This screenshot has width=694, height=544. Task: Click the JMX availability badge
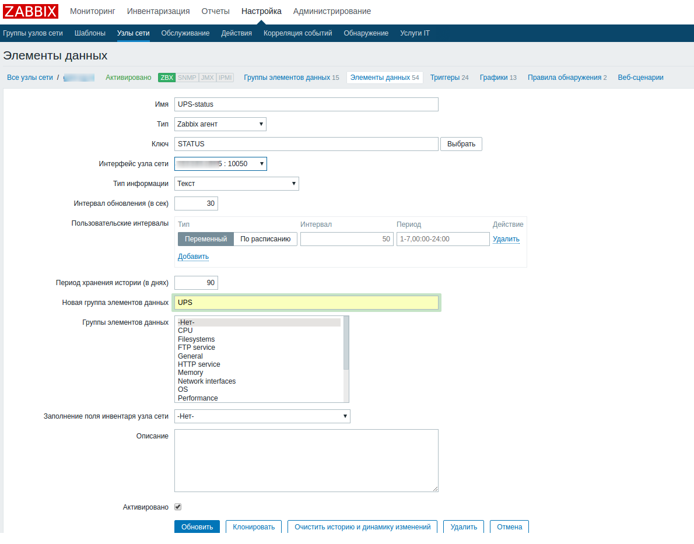click(x=207, y=78)
